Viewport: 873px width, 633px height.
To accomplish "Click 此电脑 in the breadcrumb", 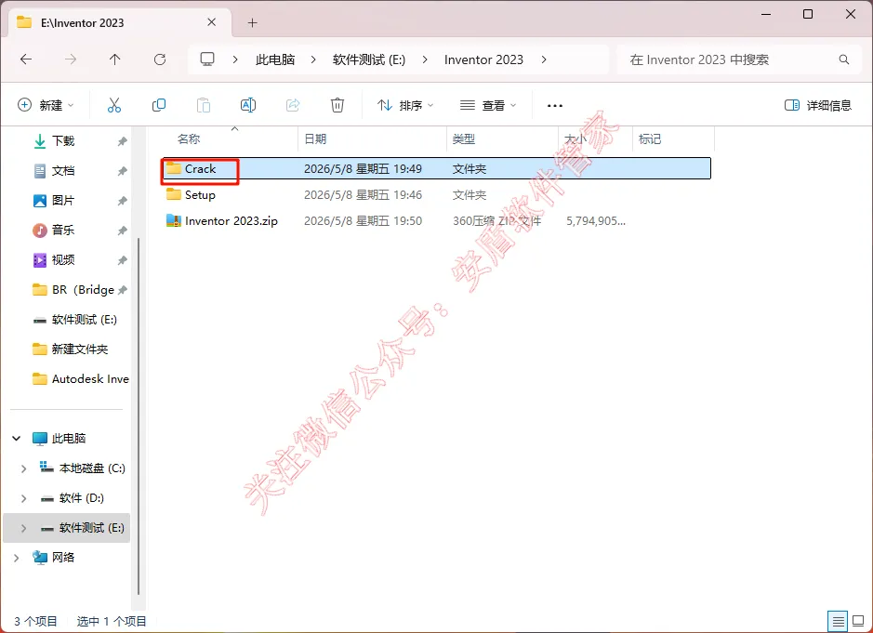I will coord(275,59).
